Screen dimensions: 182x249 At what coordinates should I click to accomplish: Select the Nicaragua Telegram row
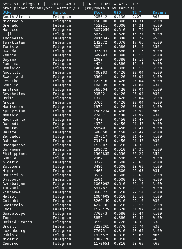(86, 21)
